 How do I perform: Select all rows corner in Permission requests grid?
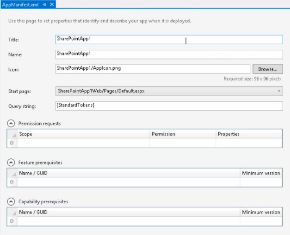12,134
